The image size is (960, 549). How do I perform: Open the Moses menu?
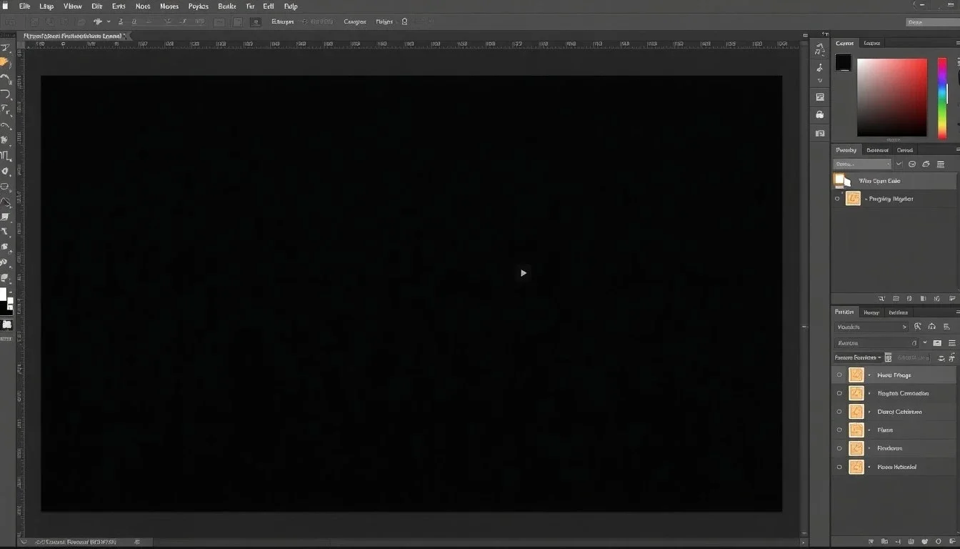[169, 6]
